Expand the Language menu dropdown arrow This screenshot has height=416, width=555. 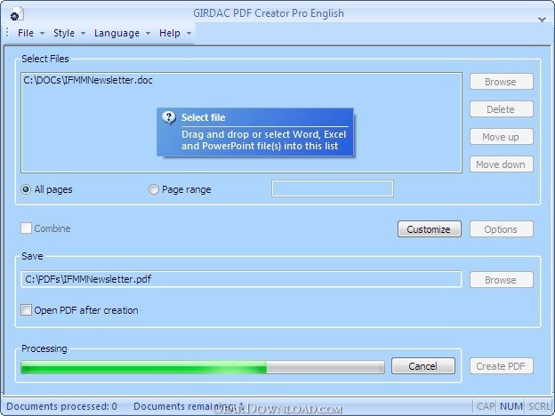click(148, 34)
